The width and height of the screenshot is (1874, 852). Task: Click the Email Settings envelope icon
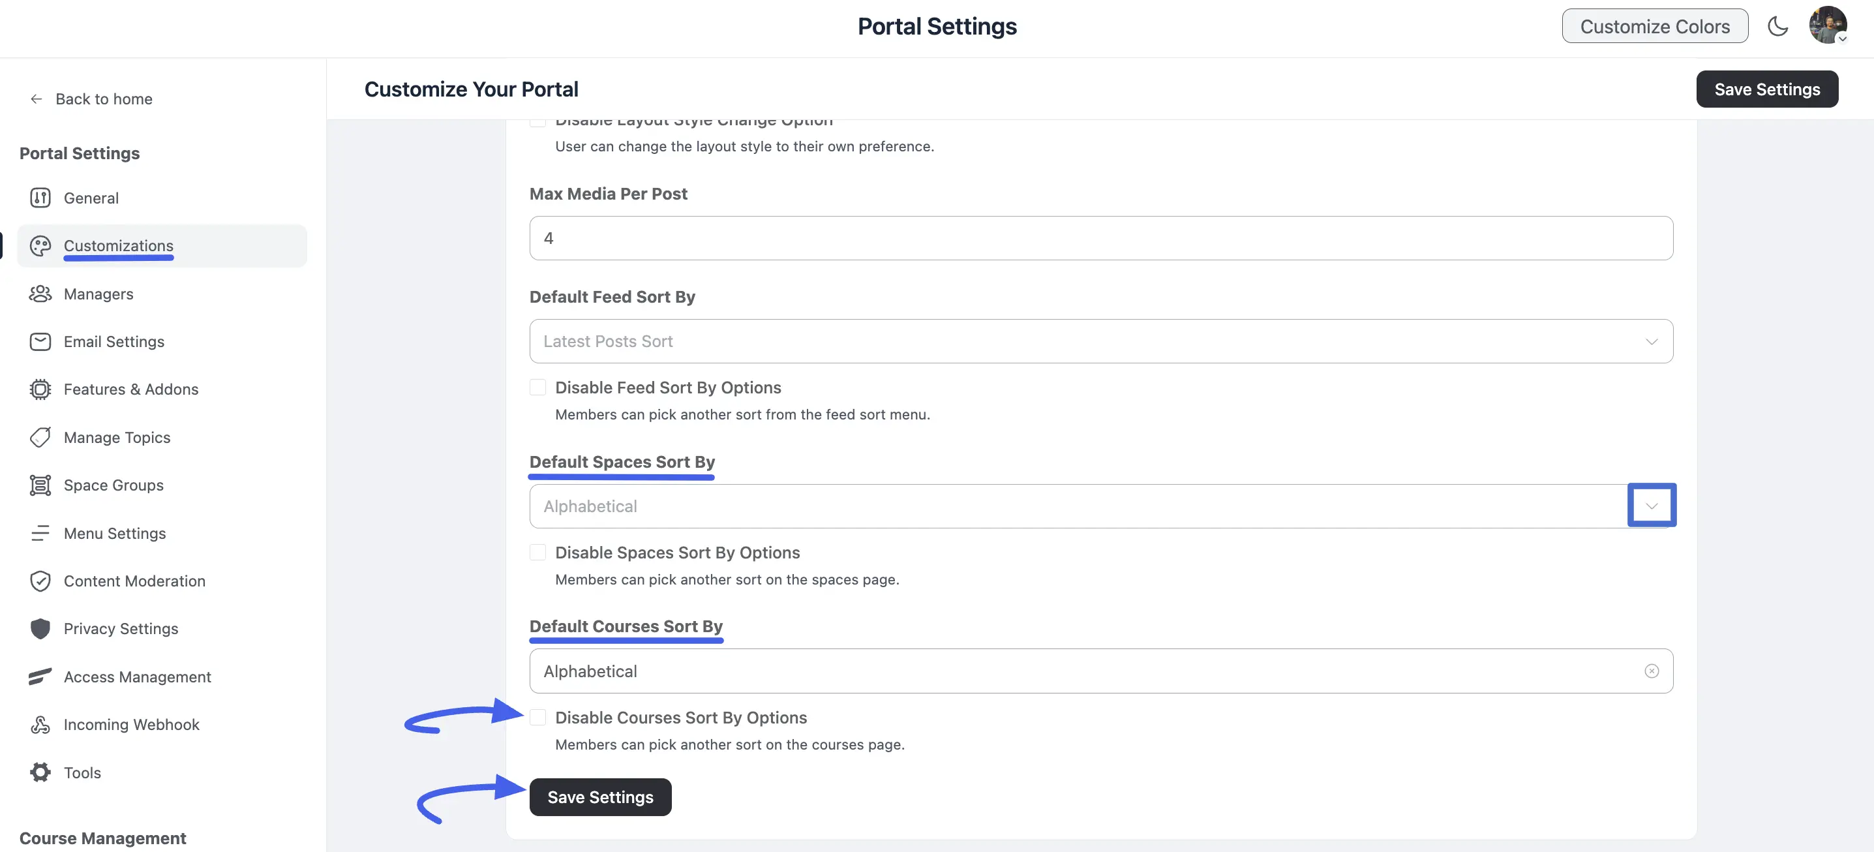(40, 341)
